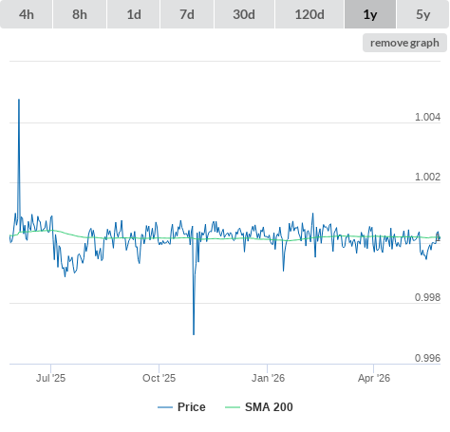
Task: Switch to the 8h time range
Action: click(80, 14)
